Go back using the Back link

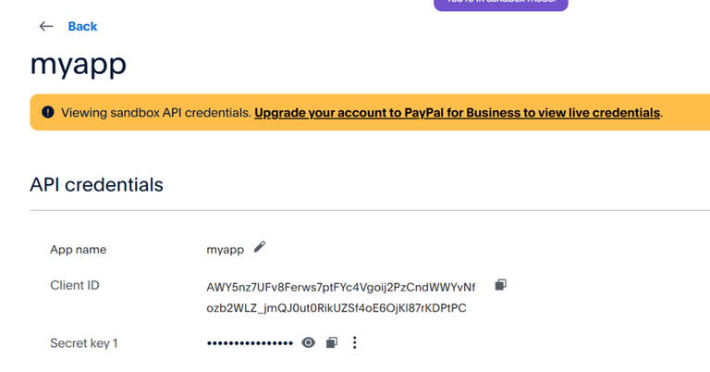(x=82, y=26)
